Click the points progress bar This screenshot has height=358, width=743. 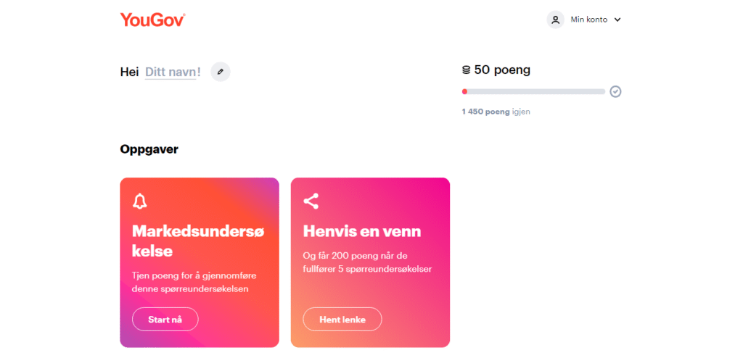tap(533, 91)
